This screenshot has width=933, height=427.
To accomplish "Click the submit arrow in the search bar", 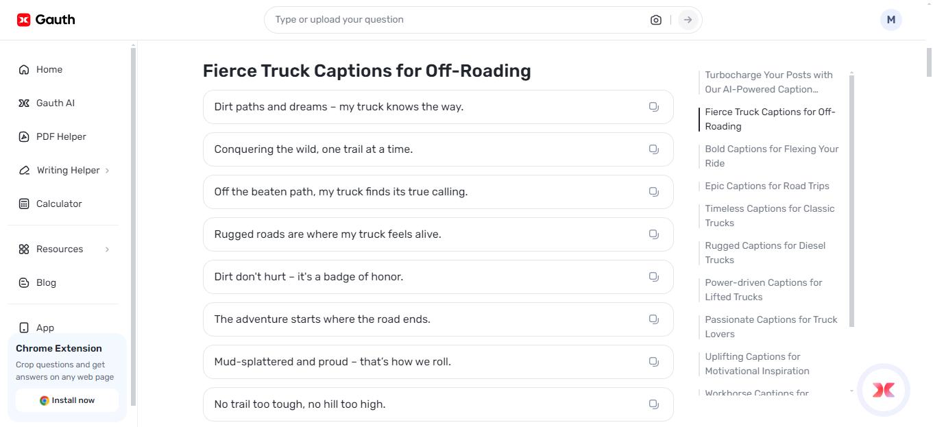I will pos(687,19).
